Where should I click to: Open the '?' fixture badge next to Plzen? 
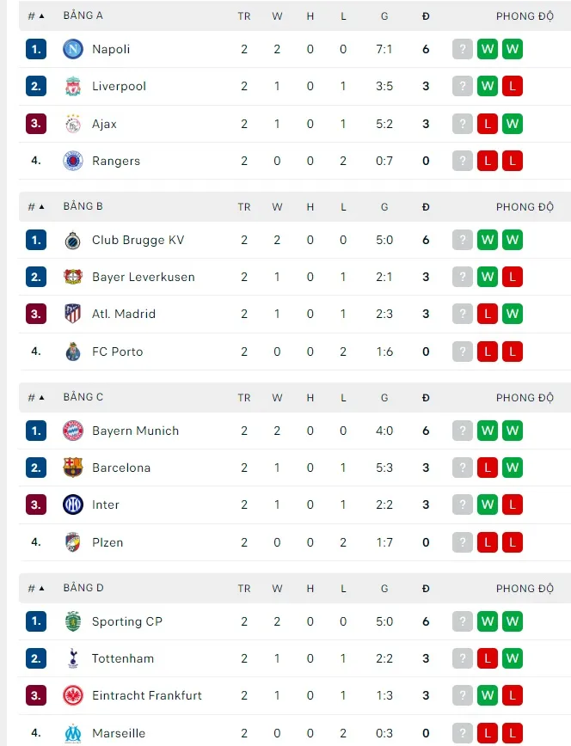(x=463, y=542)
